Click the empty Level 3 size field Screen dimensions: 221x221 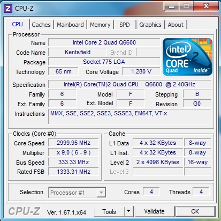click(x=158, y=172)
